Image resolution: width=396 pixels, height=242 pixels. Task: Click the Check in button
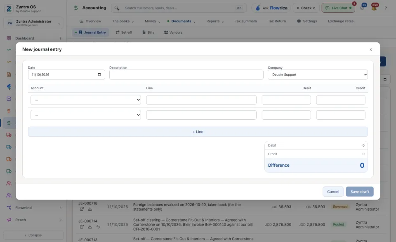coord(306,8)
